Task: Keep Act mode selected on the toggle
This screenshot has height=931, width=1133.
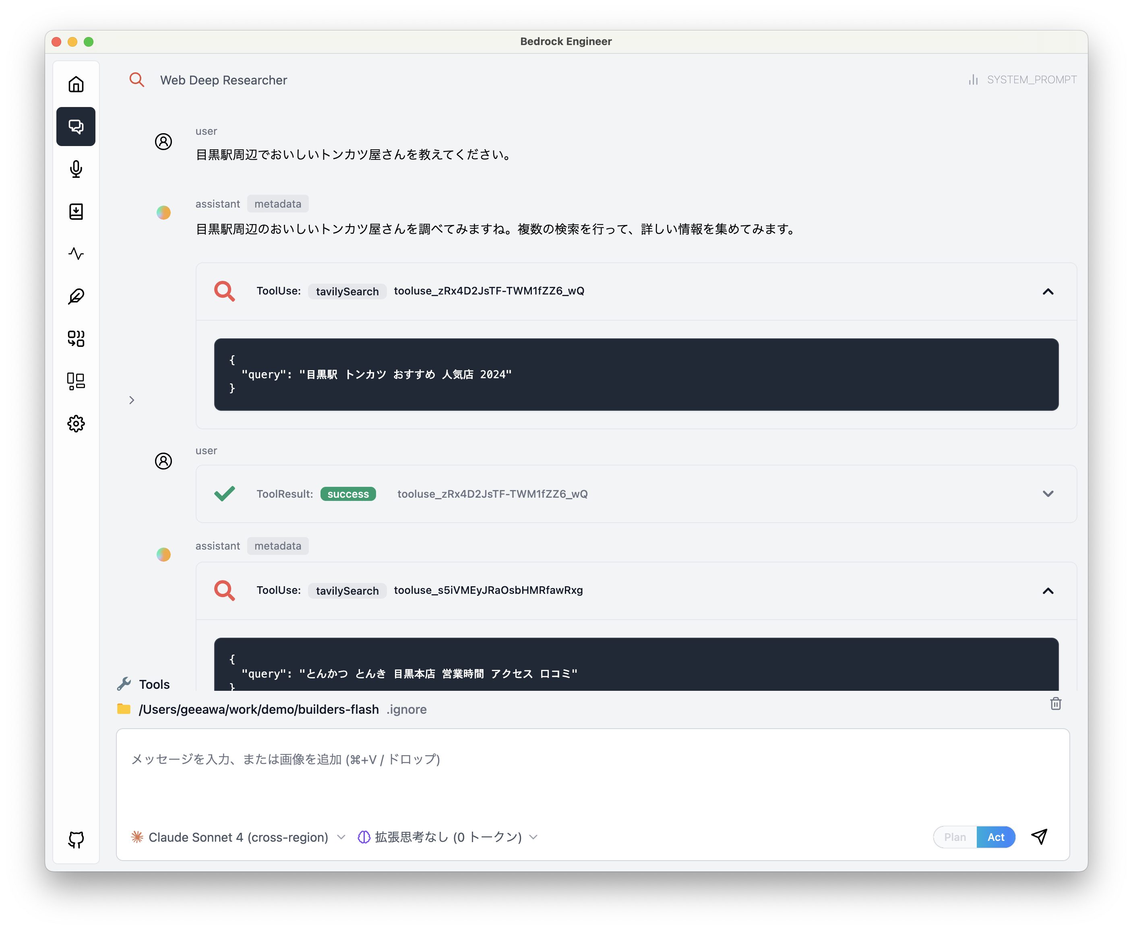Action: pos(996,836)
